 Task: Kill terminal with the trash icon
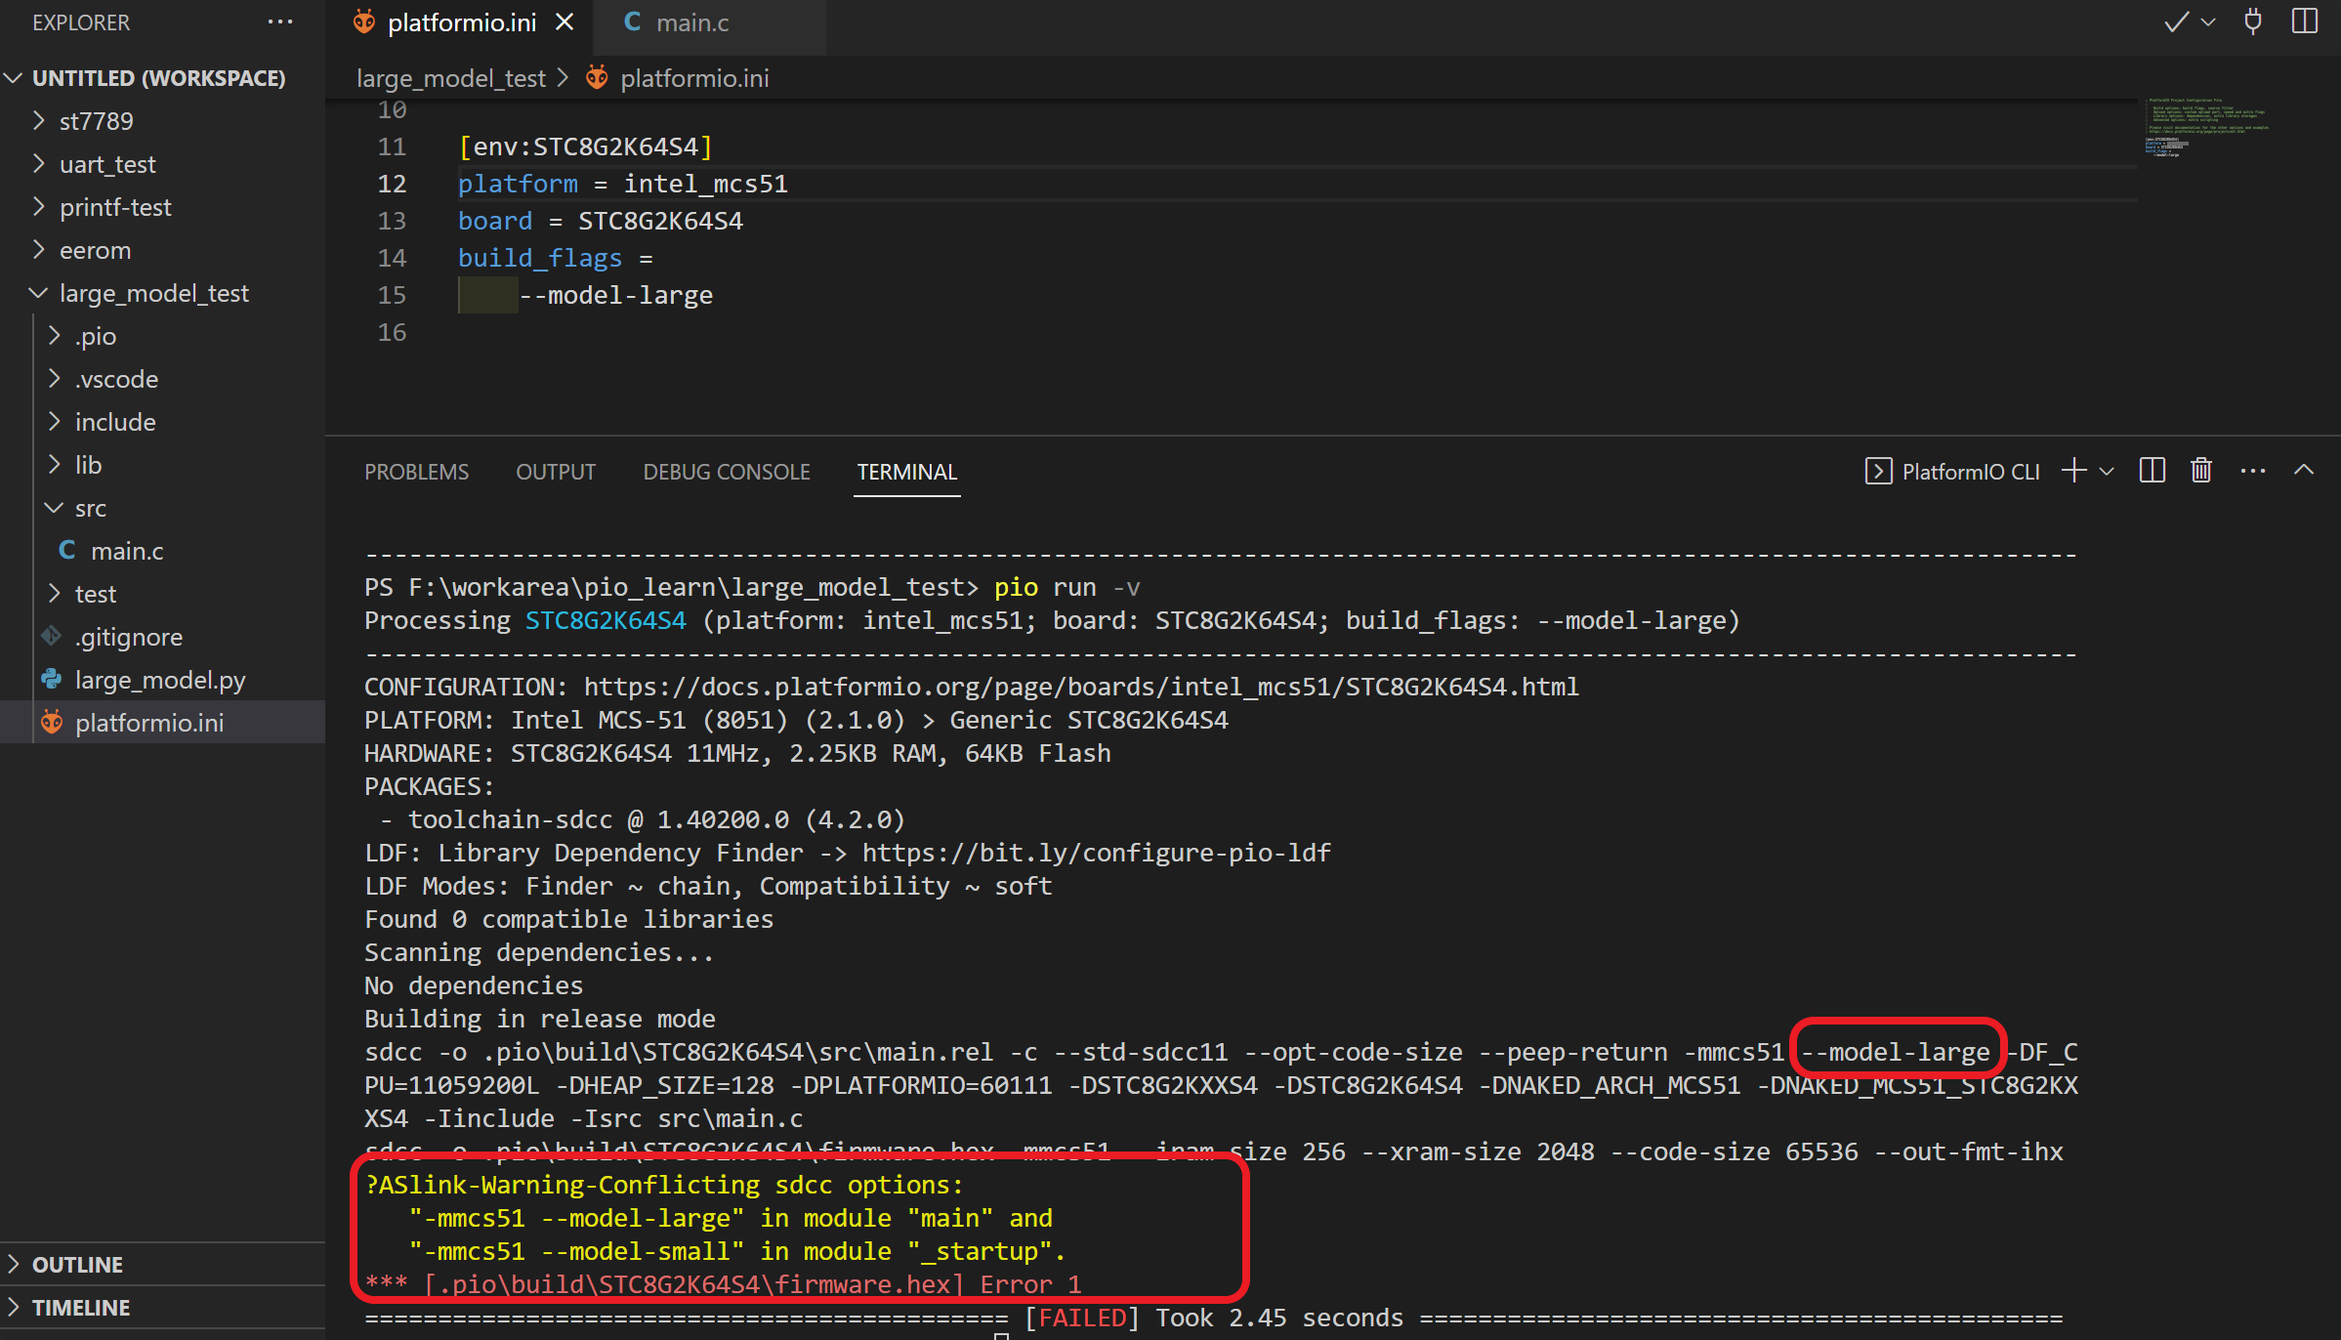(x=2201, y=471)
